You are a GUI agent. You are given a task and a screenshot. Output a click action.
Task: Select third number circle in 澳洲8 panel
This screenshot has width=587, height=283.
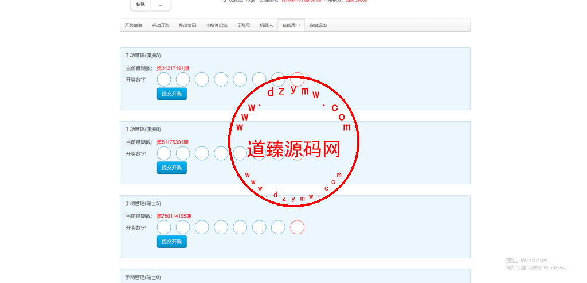click(202, 153)
